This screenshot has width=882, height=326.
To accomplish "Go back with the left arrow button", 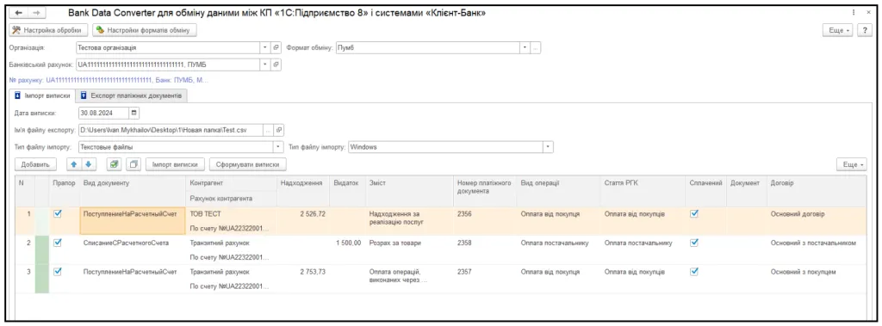I will click(x=19, y=13).
